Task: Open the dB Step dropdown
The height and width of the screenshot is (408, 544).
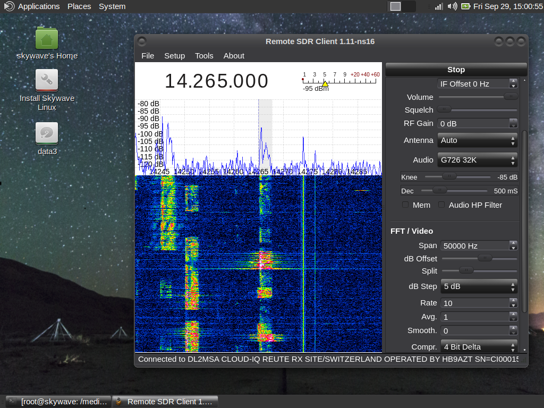Action: 479,286
